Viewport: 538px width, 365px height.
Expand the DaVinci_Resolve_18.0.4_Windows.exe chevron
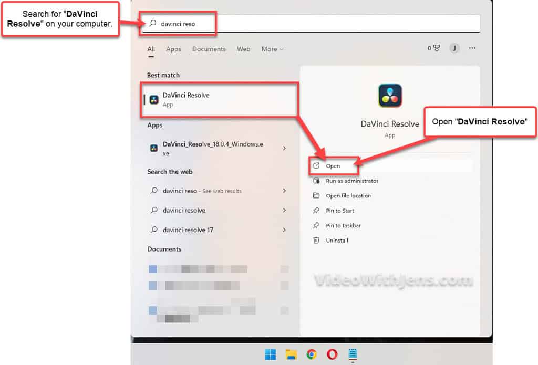coord(284,148)
